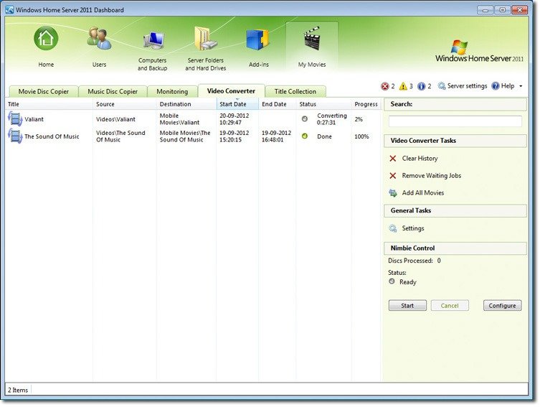Open the Server settings link
Screen dimensions: 540x407
coord(467,86)
